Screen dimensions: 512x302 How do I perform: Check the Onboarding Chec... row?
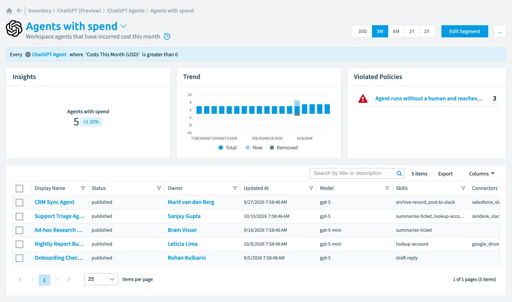tap(20, 258)
